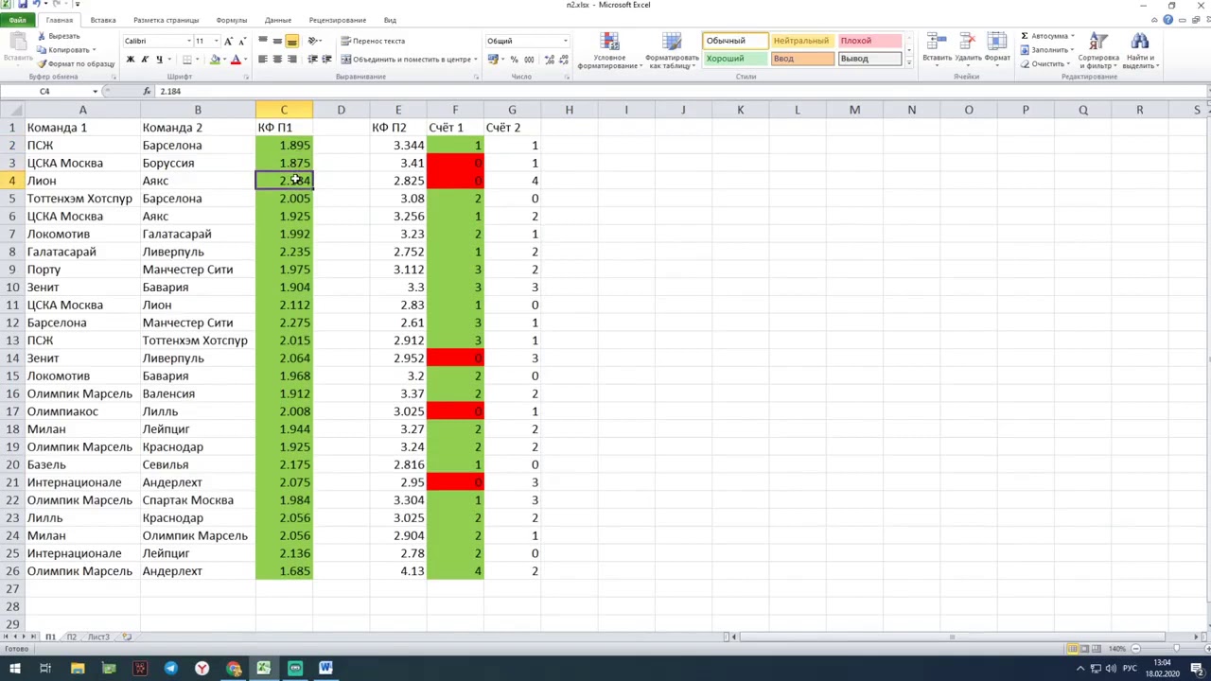
Task: Open the Файл tab
Action: tap(17, 20)
